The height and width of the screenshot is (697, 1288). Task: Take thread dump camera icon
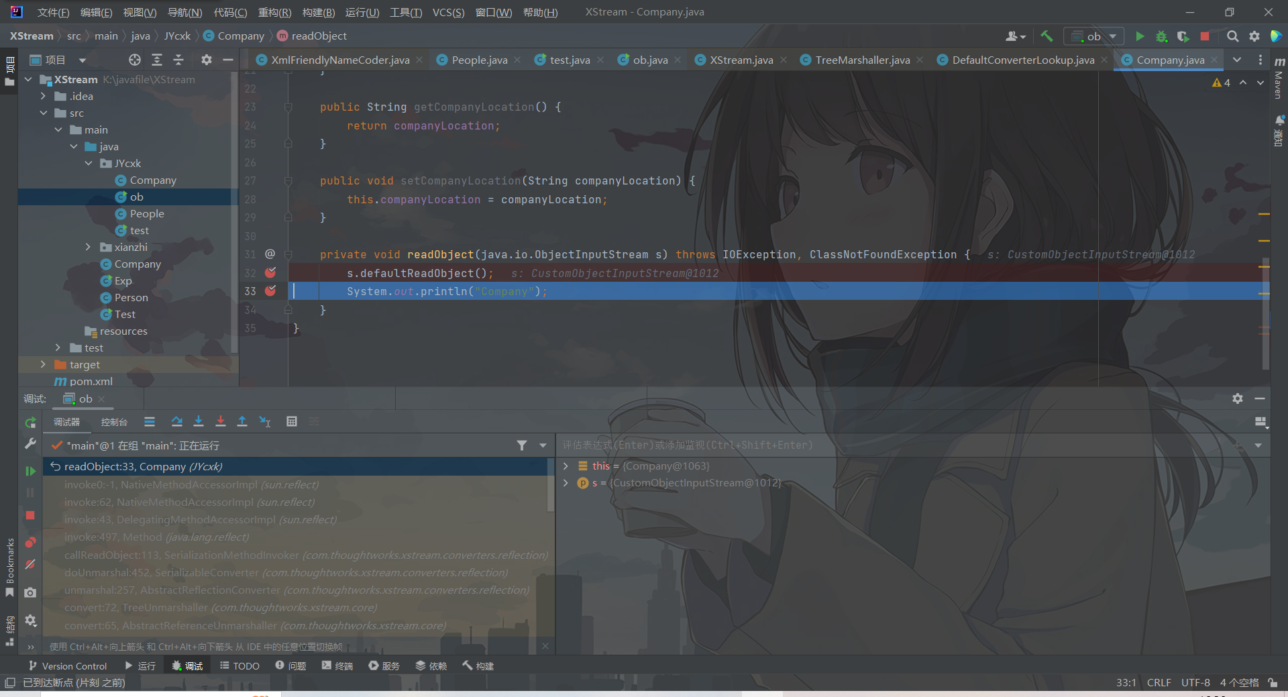pyautogui.click(x=30, y=593)
